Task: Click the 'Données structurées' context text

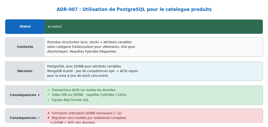Action: (90, 42)
